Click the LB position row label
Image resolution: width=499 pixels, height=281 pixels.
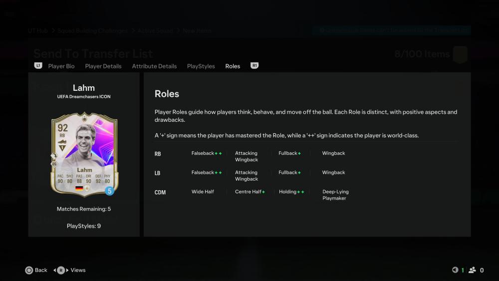pyautogui.click(x=158, y=173)
